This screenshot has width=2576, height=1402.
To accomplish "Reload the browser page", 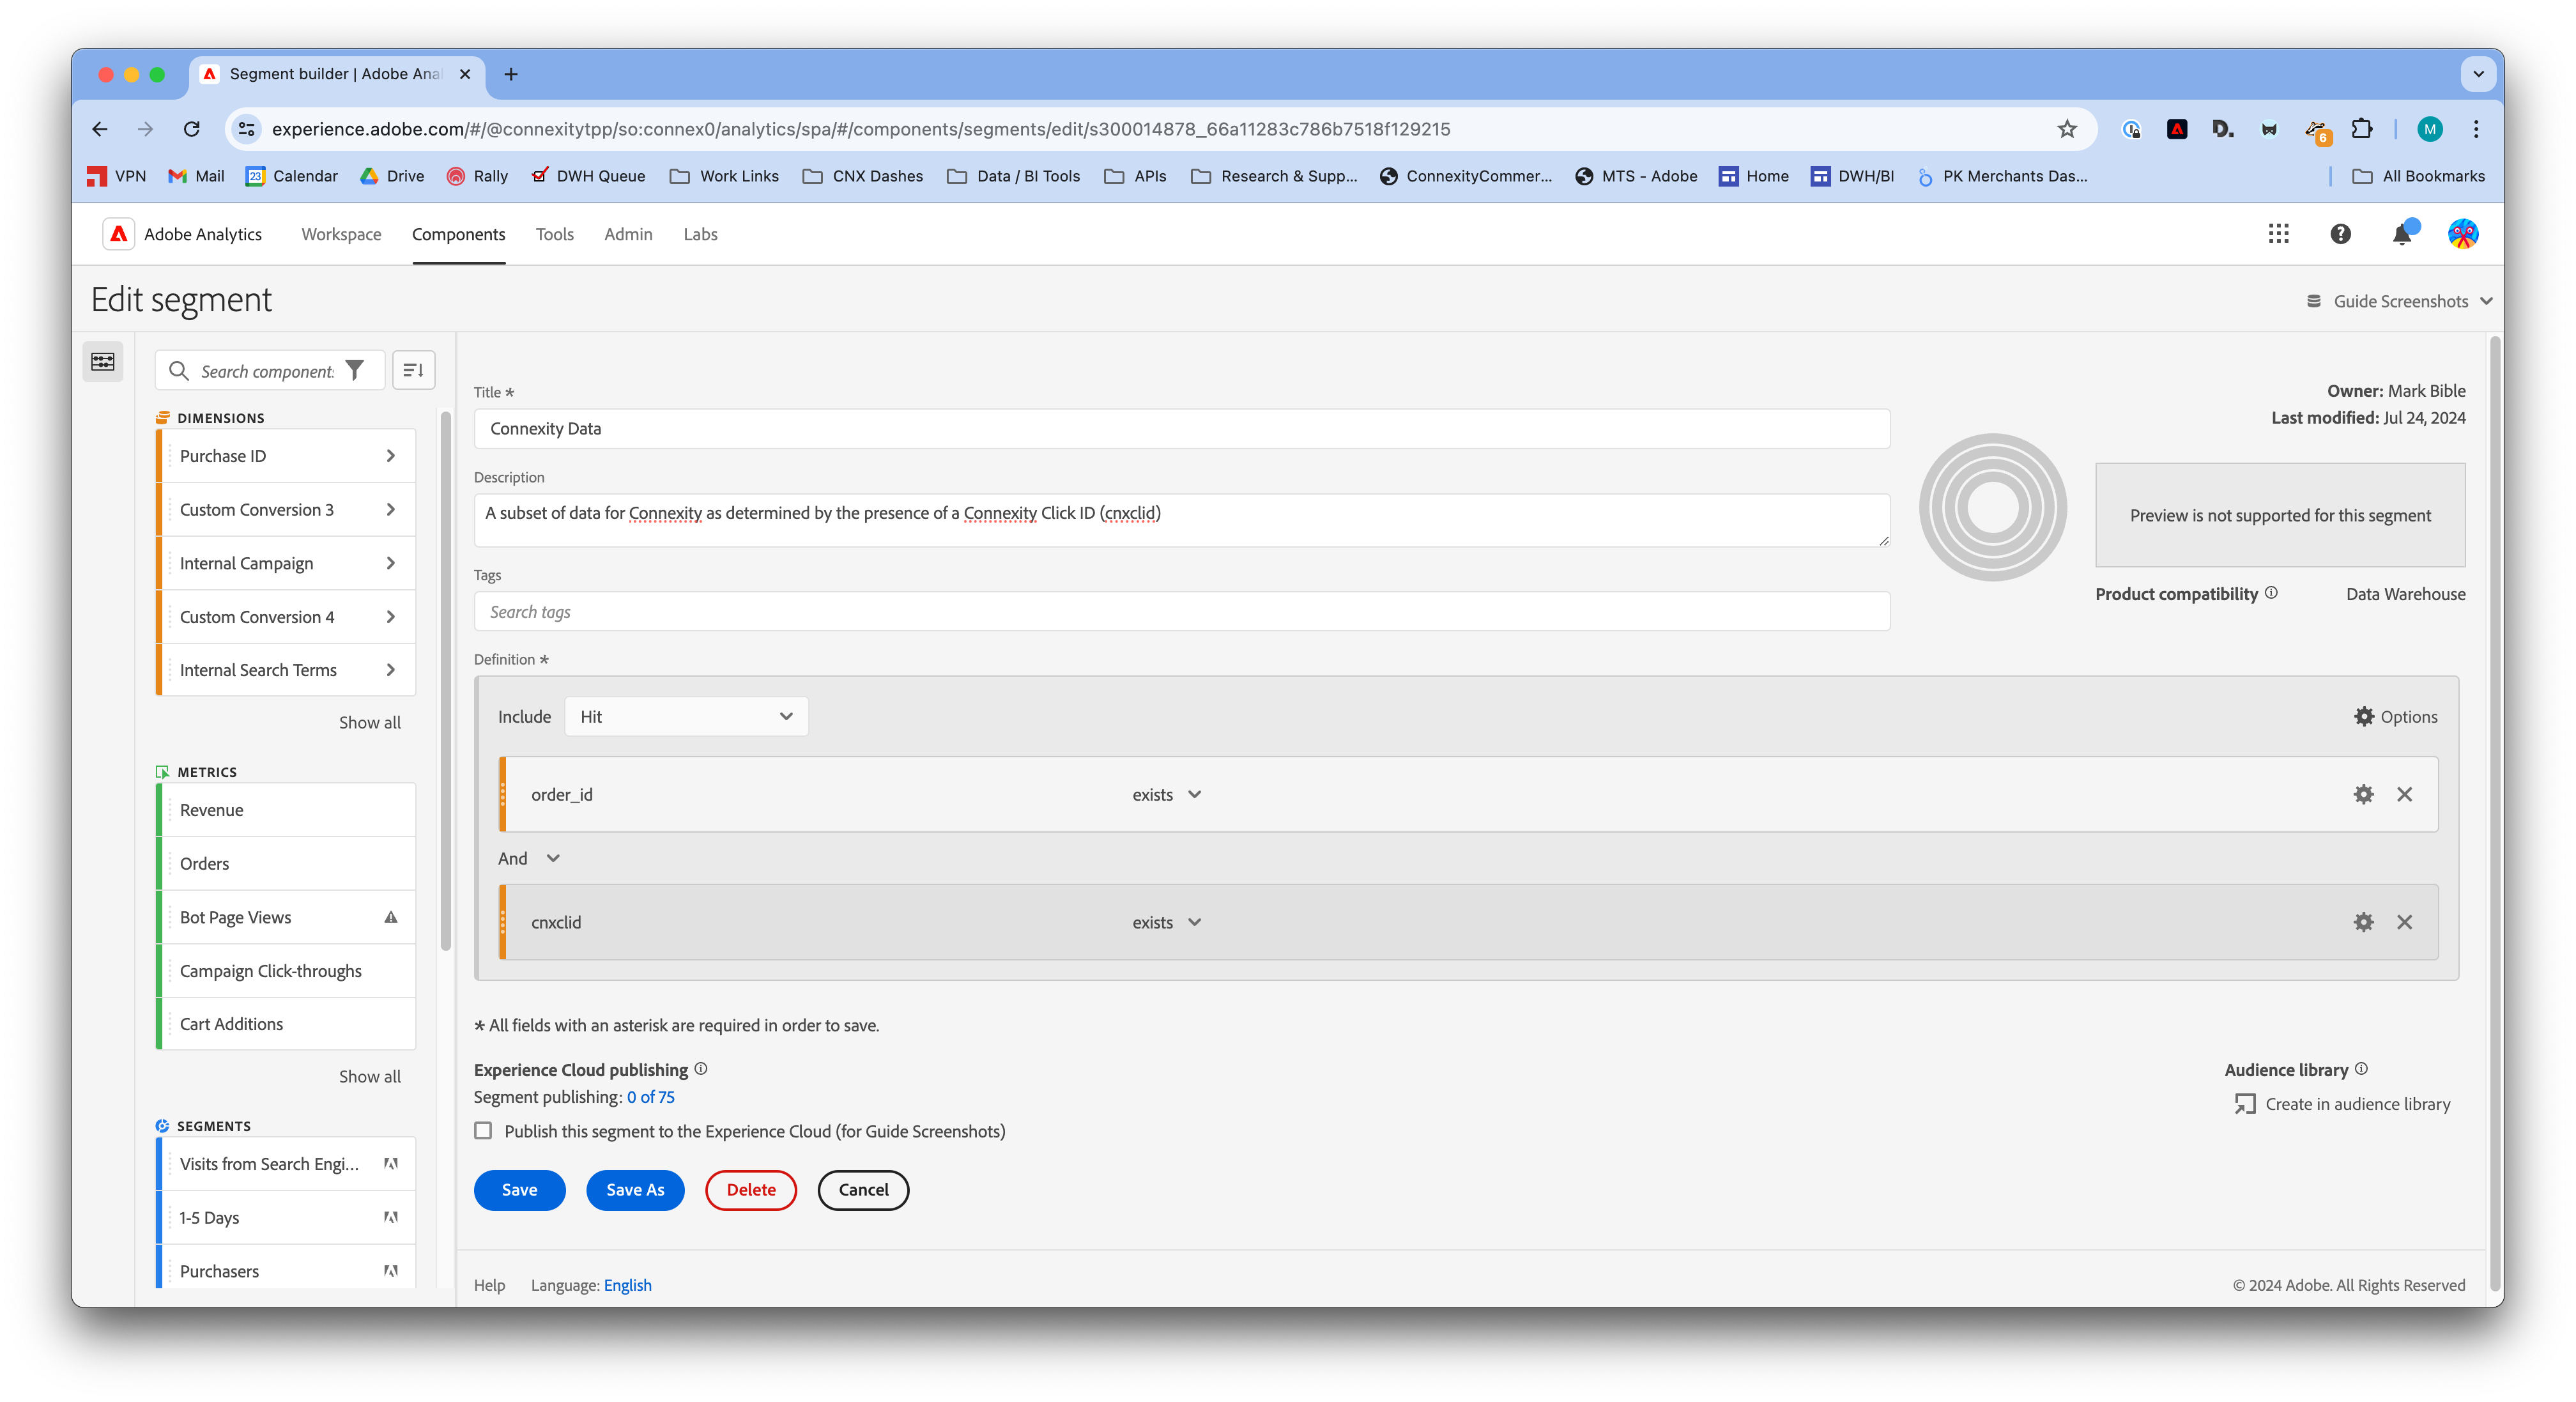I will [x=192, y=129].
